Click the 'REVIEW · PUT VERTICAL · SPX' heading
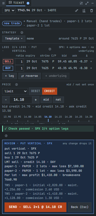This screenshot has height=216, width=96. click(x=28, y=143)
